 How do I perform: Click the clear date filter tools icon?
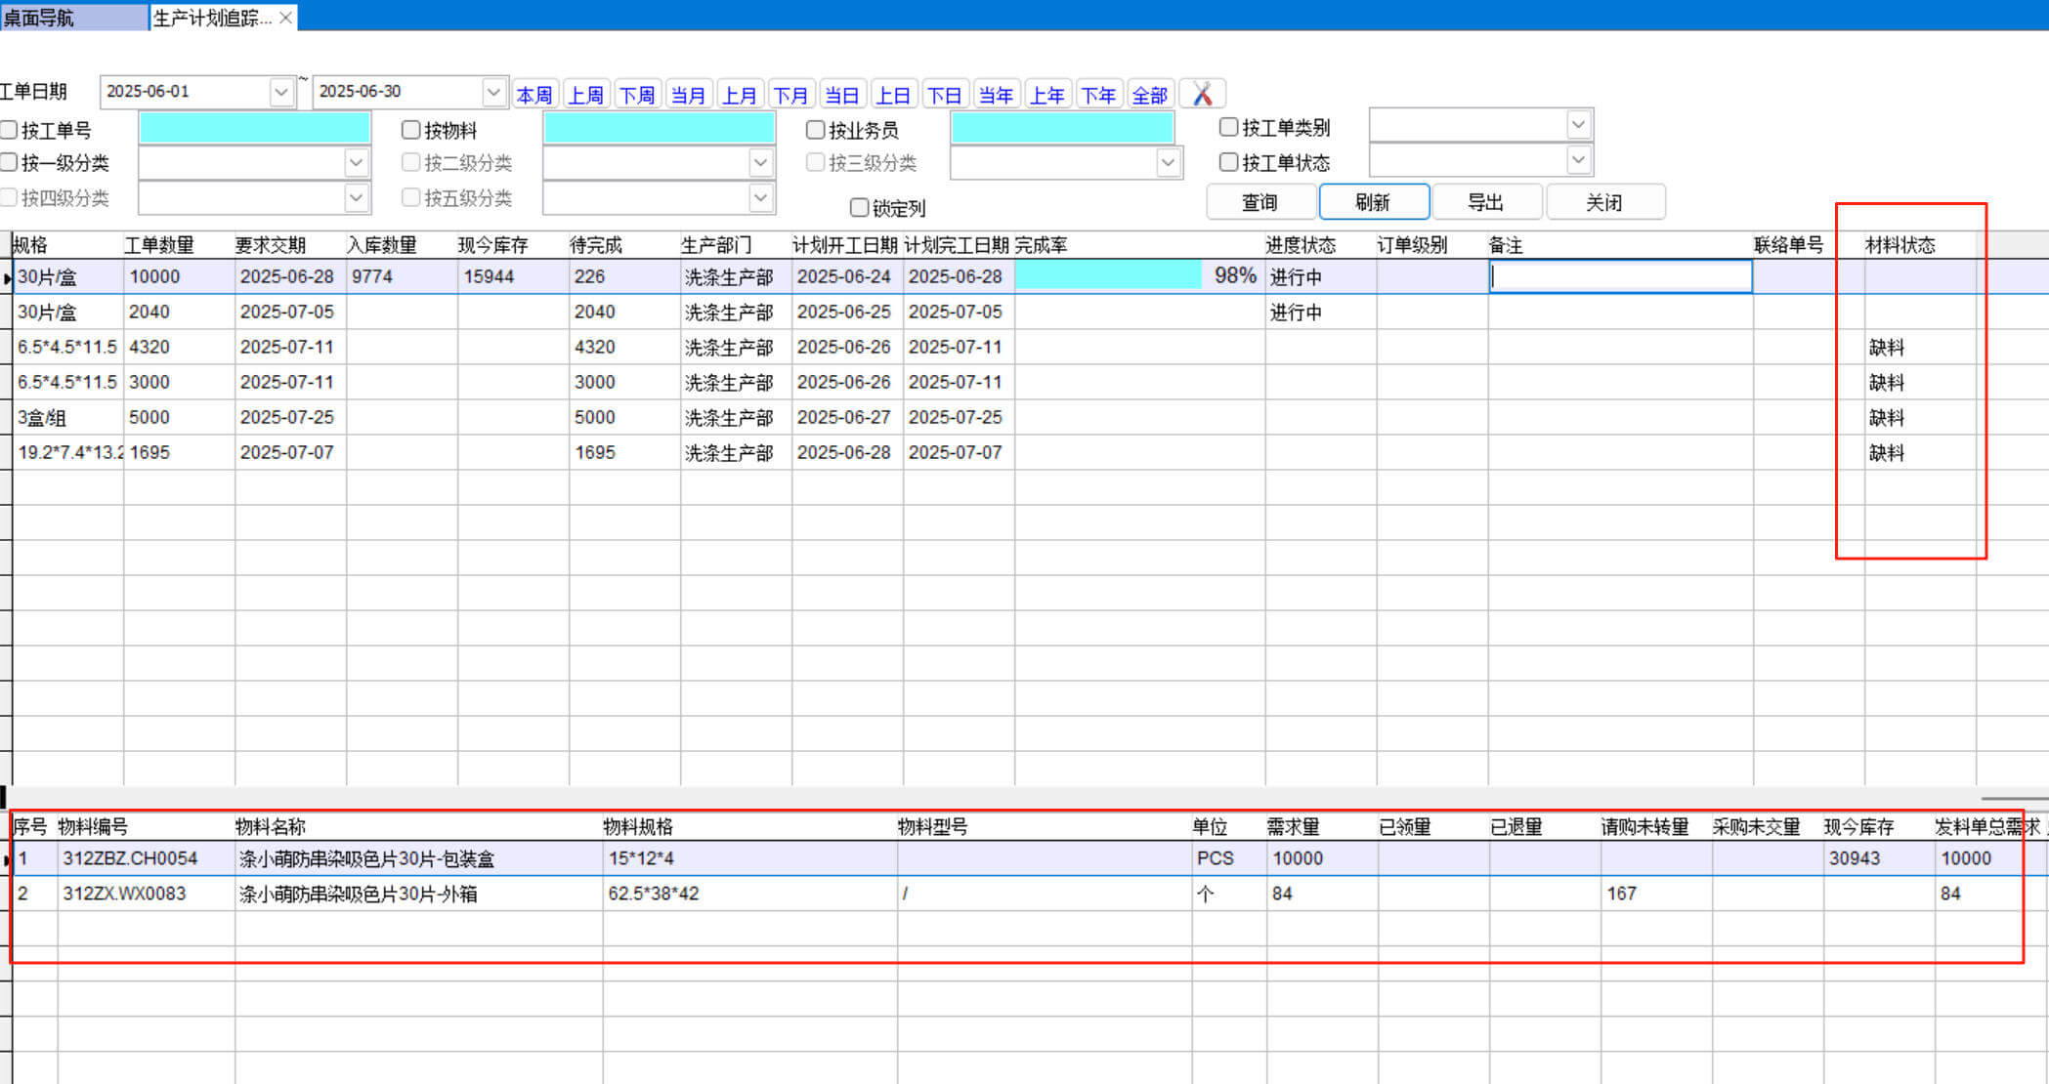pos(1202,94)
